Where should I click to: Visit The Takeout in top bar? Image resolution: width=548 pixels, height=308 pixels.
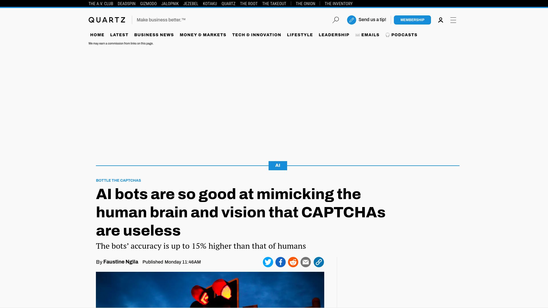tap(274, 4)
